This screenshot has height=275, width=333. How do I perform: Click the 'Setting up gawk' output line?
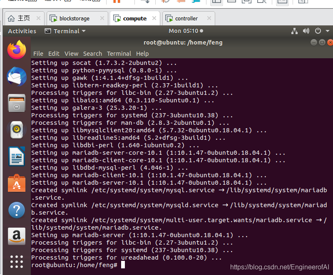click(109, 78)
